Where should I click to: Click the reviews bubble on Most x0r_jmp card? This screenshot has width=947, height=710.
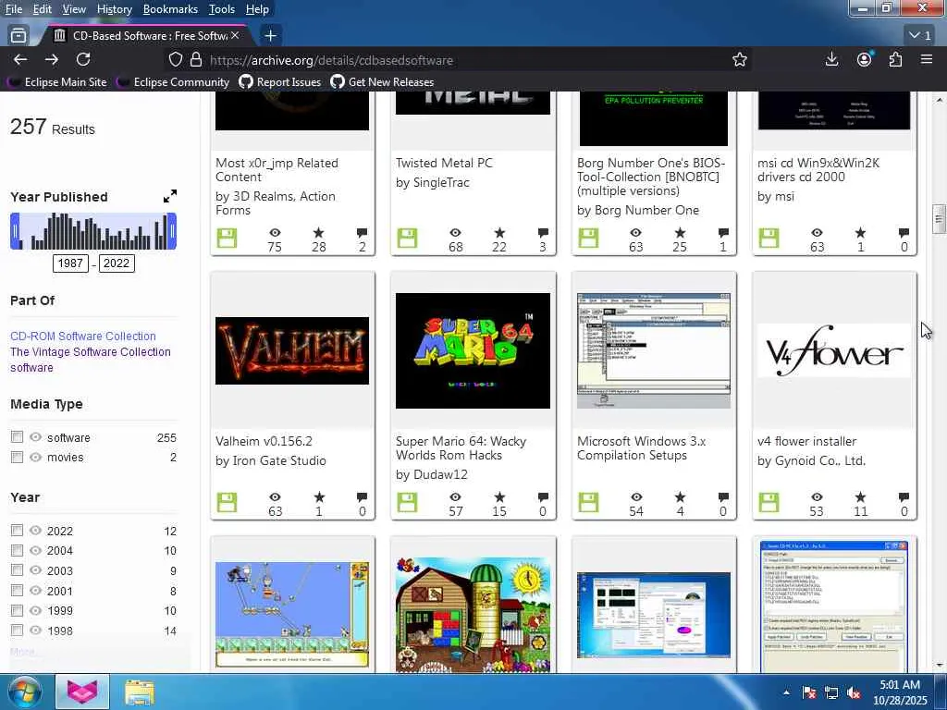click(362, 233)
